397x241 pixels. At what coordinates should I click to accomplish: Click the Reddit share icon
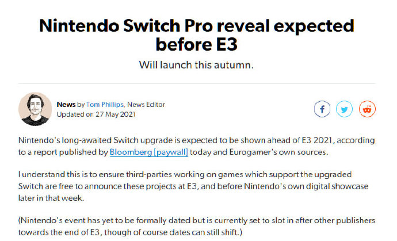tap(367, 109)
